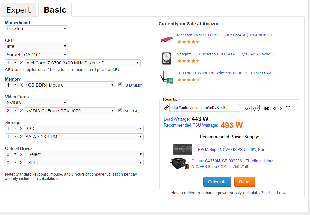Click the chain link icon beside URL

coord(167,108)
